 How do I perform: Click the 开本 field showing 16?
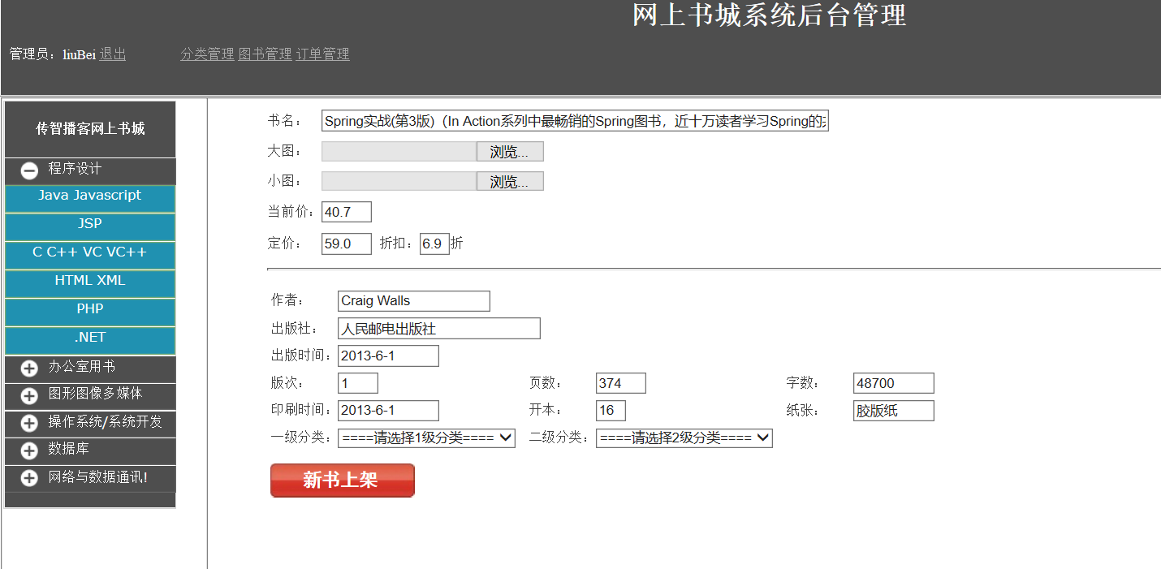pos(611,411)
